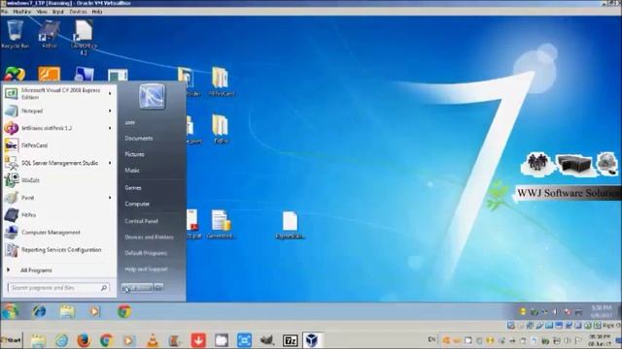
Task: Open the VirtualBox Devices menu
Action: (x=78, y=12)
